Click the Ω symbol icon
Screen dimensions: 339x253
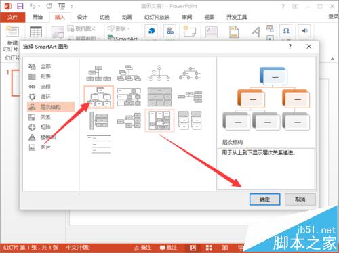[x=286, y=31]
